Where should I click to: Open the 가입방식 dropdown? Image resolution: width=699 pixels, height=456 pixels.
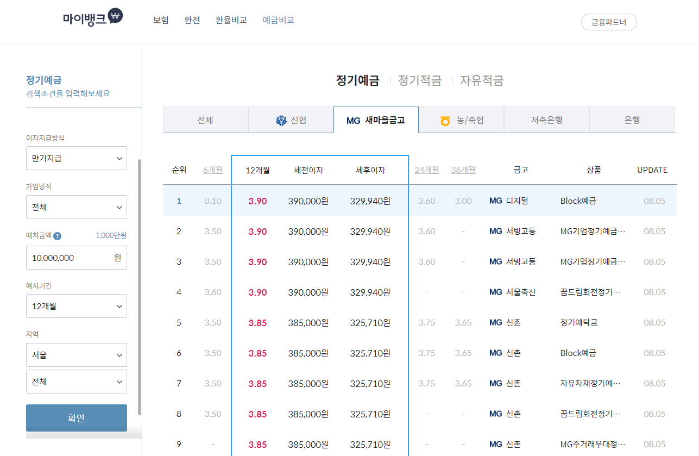pos(77,207)
